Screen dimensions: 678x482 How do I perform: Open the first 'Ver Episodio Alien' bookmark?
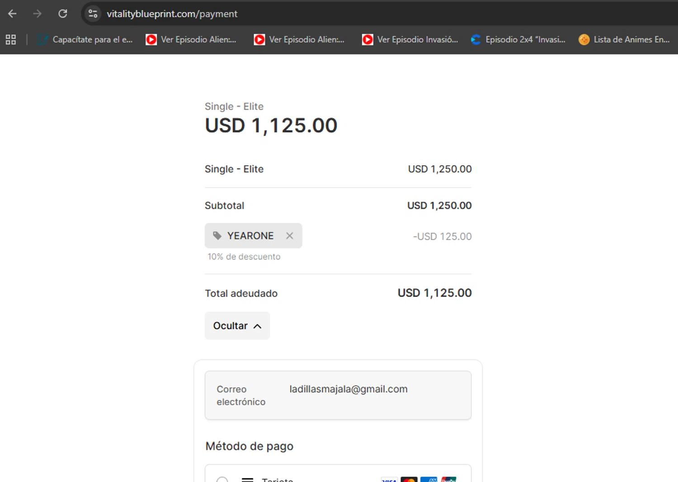pos(191,39)
